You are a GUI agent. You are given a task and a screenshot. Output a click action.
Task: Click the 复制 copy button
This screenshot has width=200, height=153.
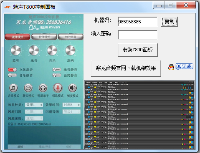tap(170, 22)
